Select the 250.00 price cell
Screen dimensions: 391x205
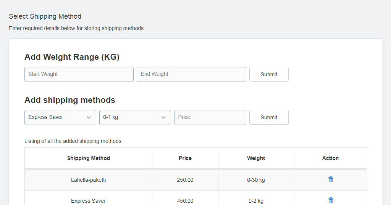click(185, 180)
